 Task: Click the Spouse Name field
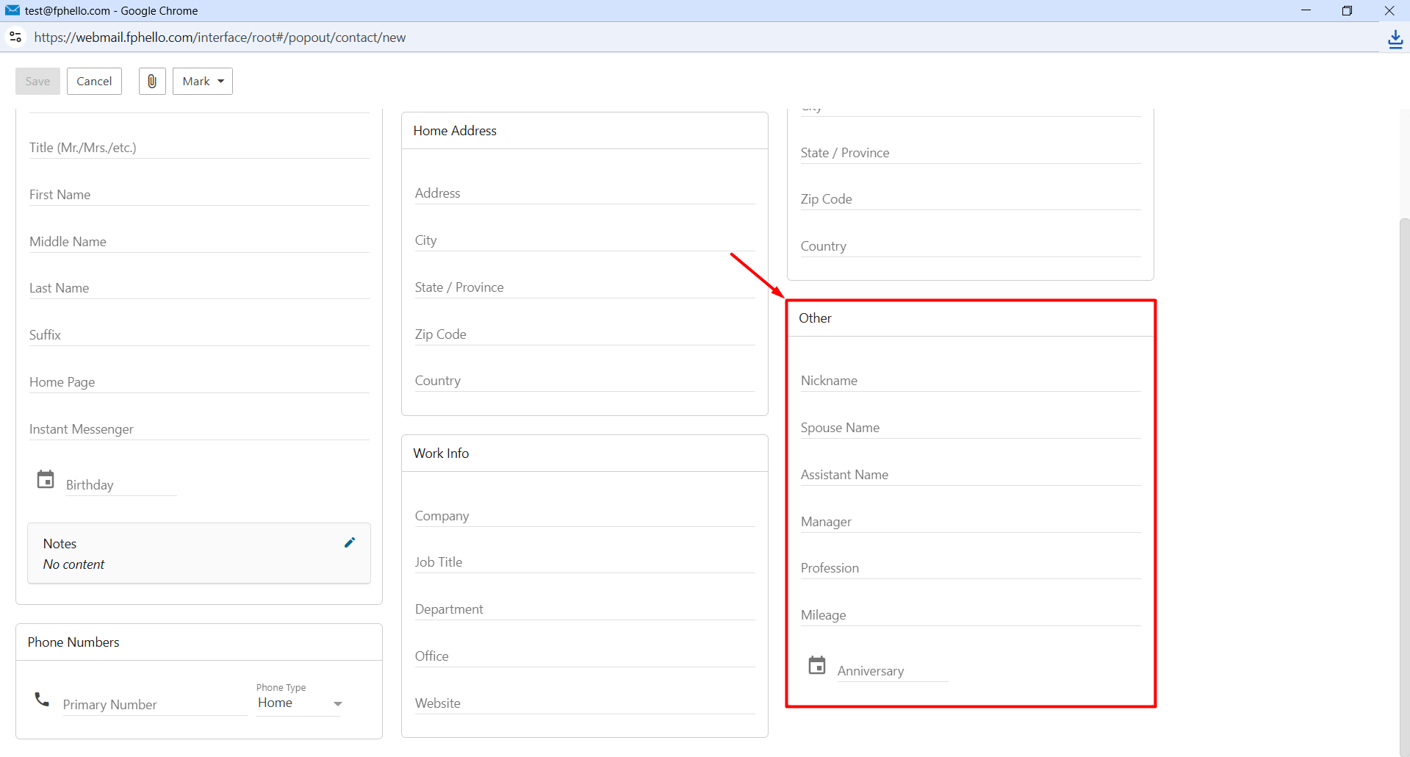[971, 428]
